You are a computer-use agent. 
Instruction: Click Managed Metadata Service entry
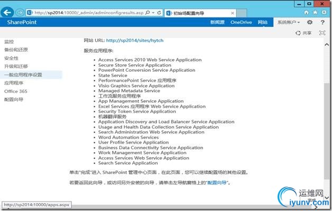129,91
